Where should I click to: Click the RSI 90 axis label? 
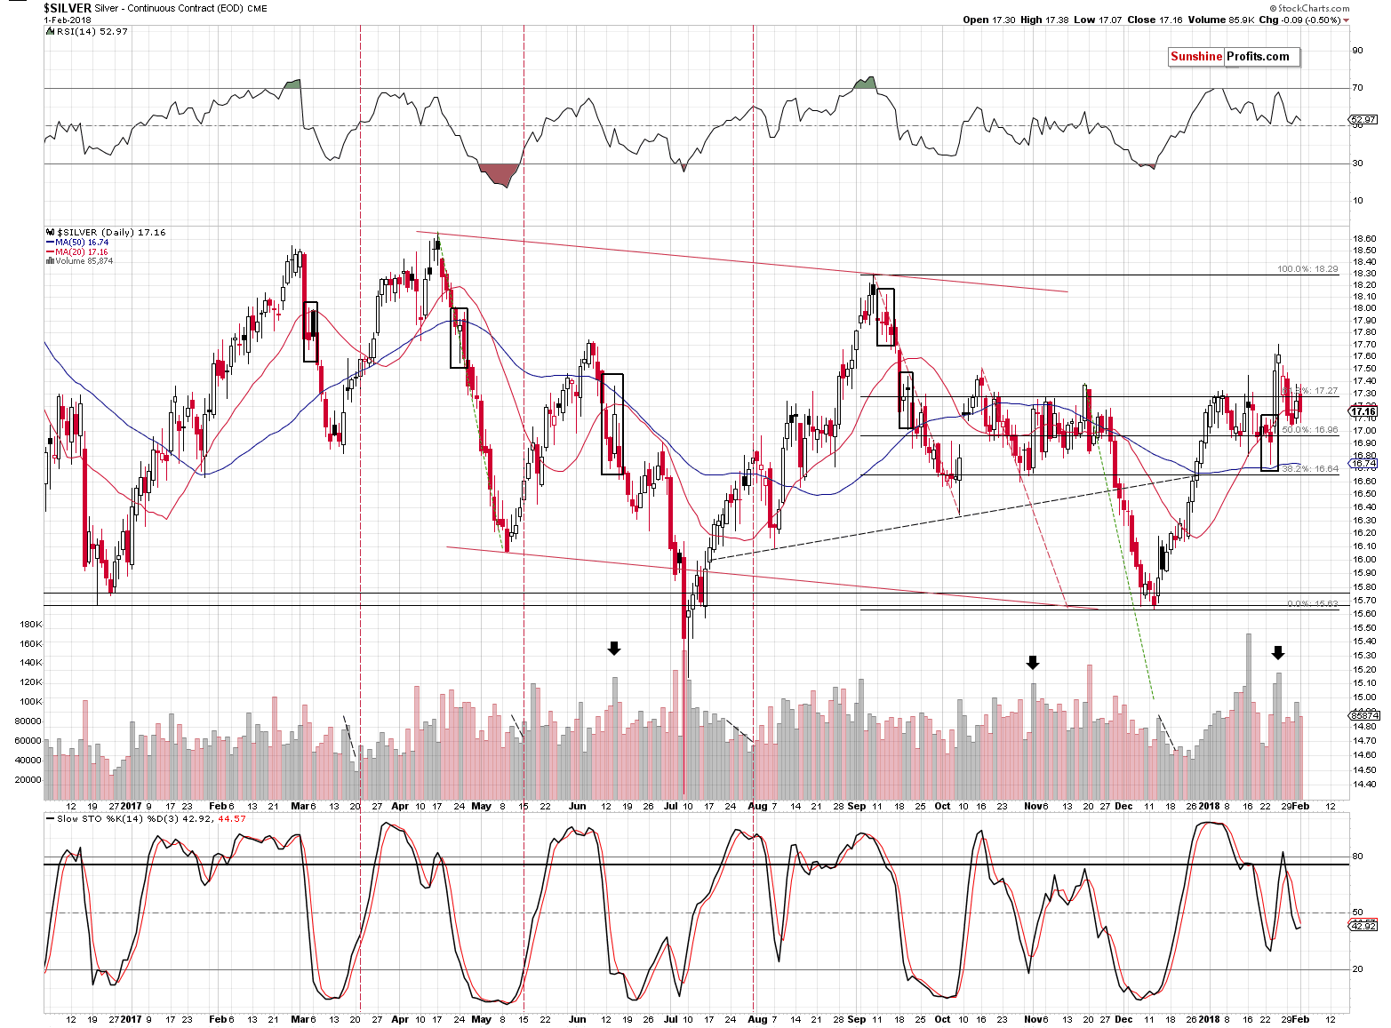click(x=1357, y=51)
